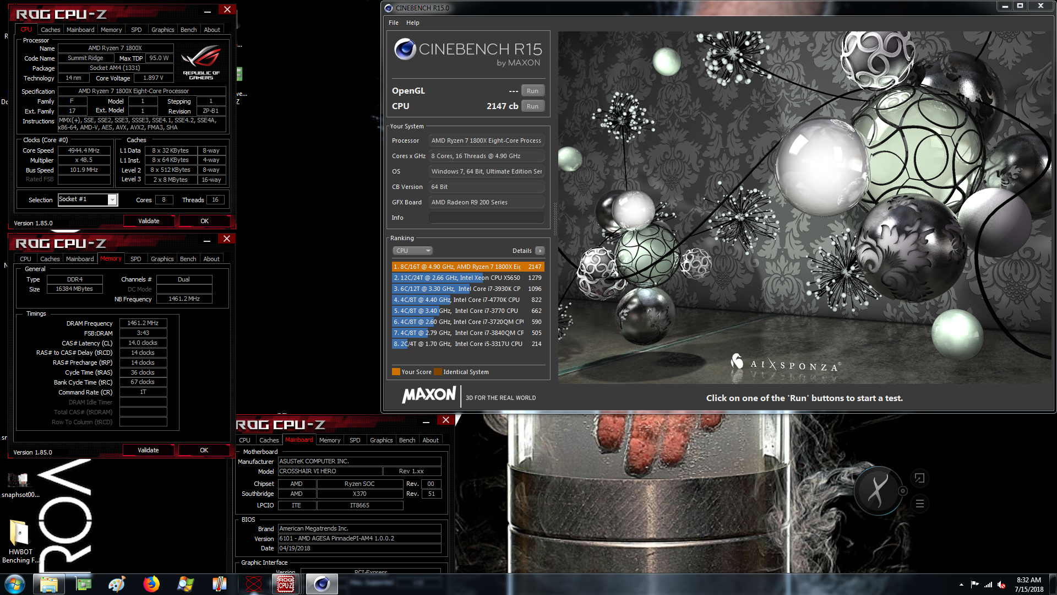Image resolution: width=1057 pixels, height=595 pixels.
Task: Open the magnifier flag taskbar icon
Action: point(186,584)
